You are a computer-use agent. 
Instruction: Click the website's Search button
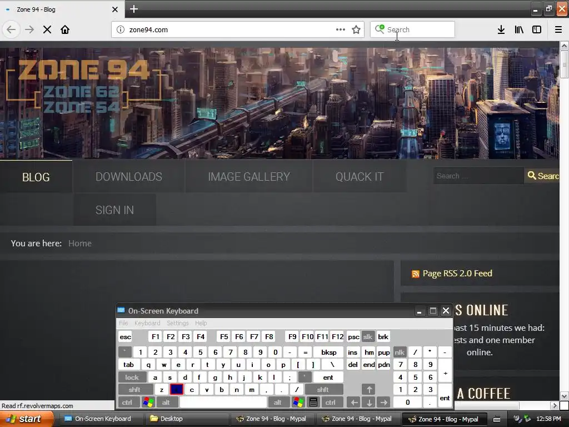coord(542,176)
